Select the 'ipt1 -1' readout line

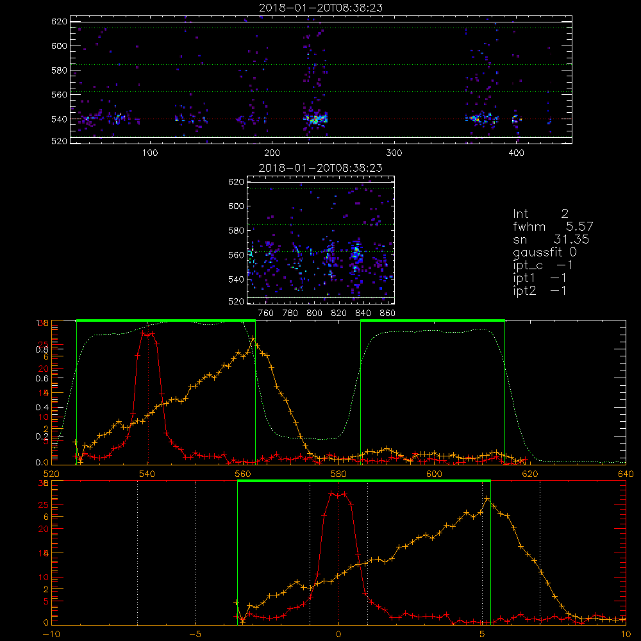coord(540,278)
